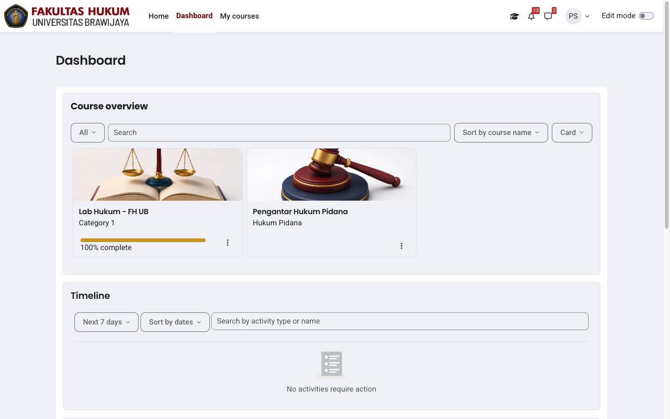Open the Card view dropdown
Image resolution: width=670 pixels, height=419 pixels.
click(572, 133)
